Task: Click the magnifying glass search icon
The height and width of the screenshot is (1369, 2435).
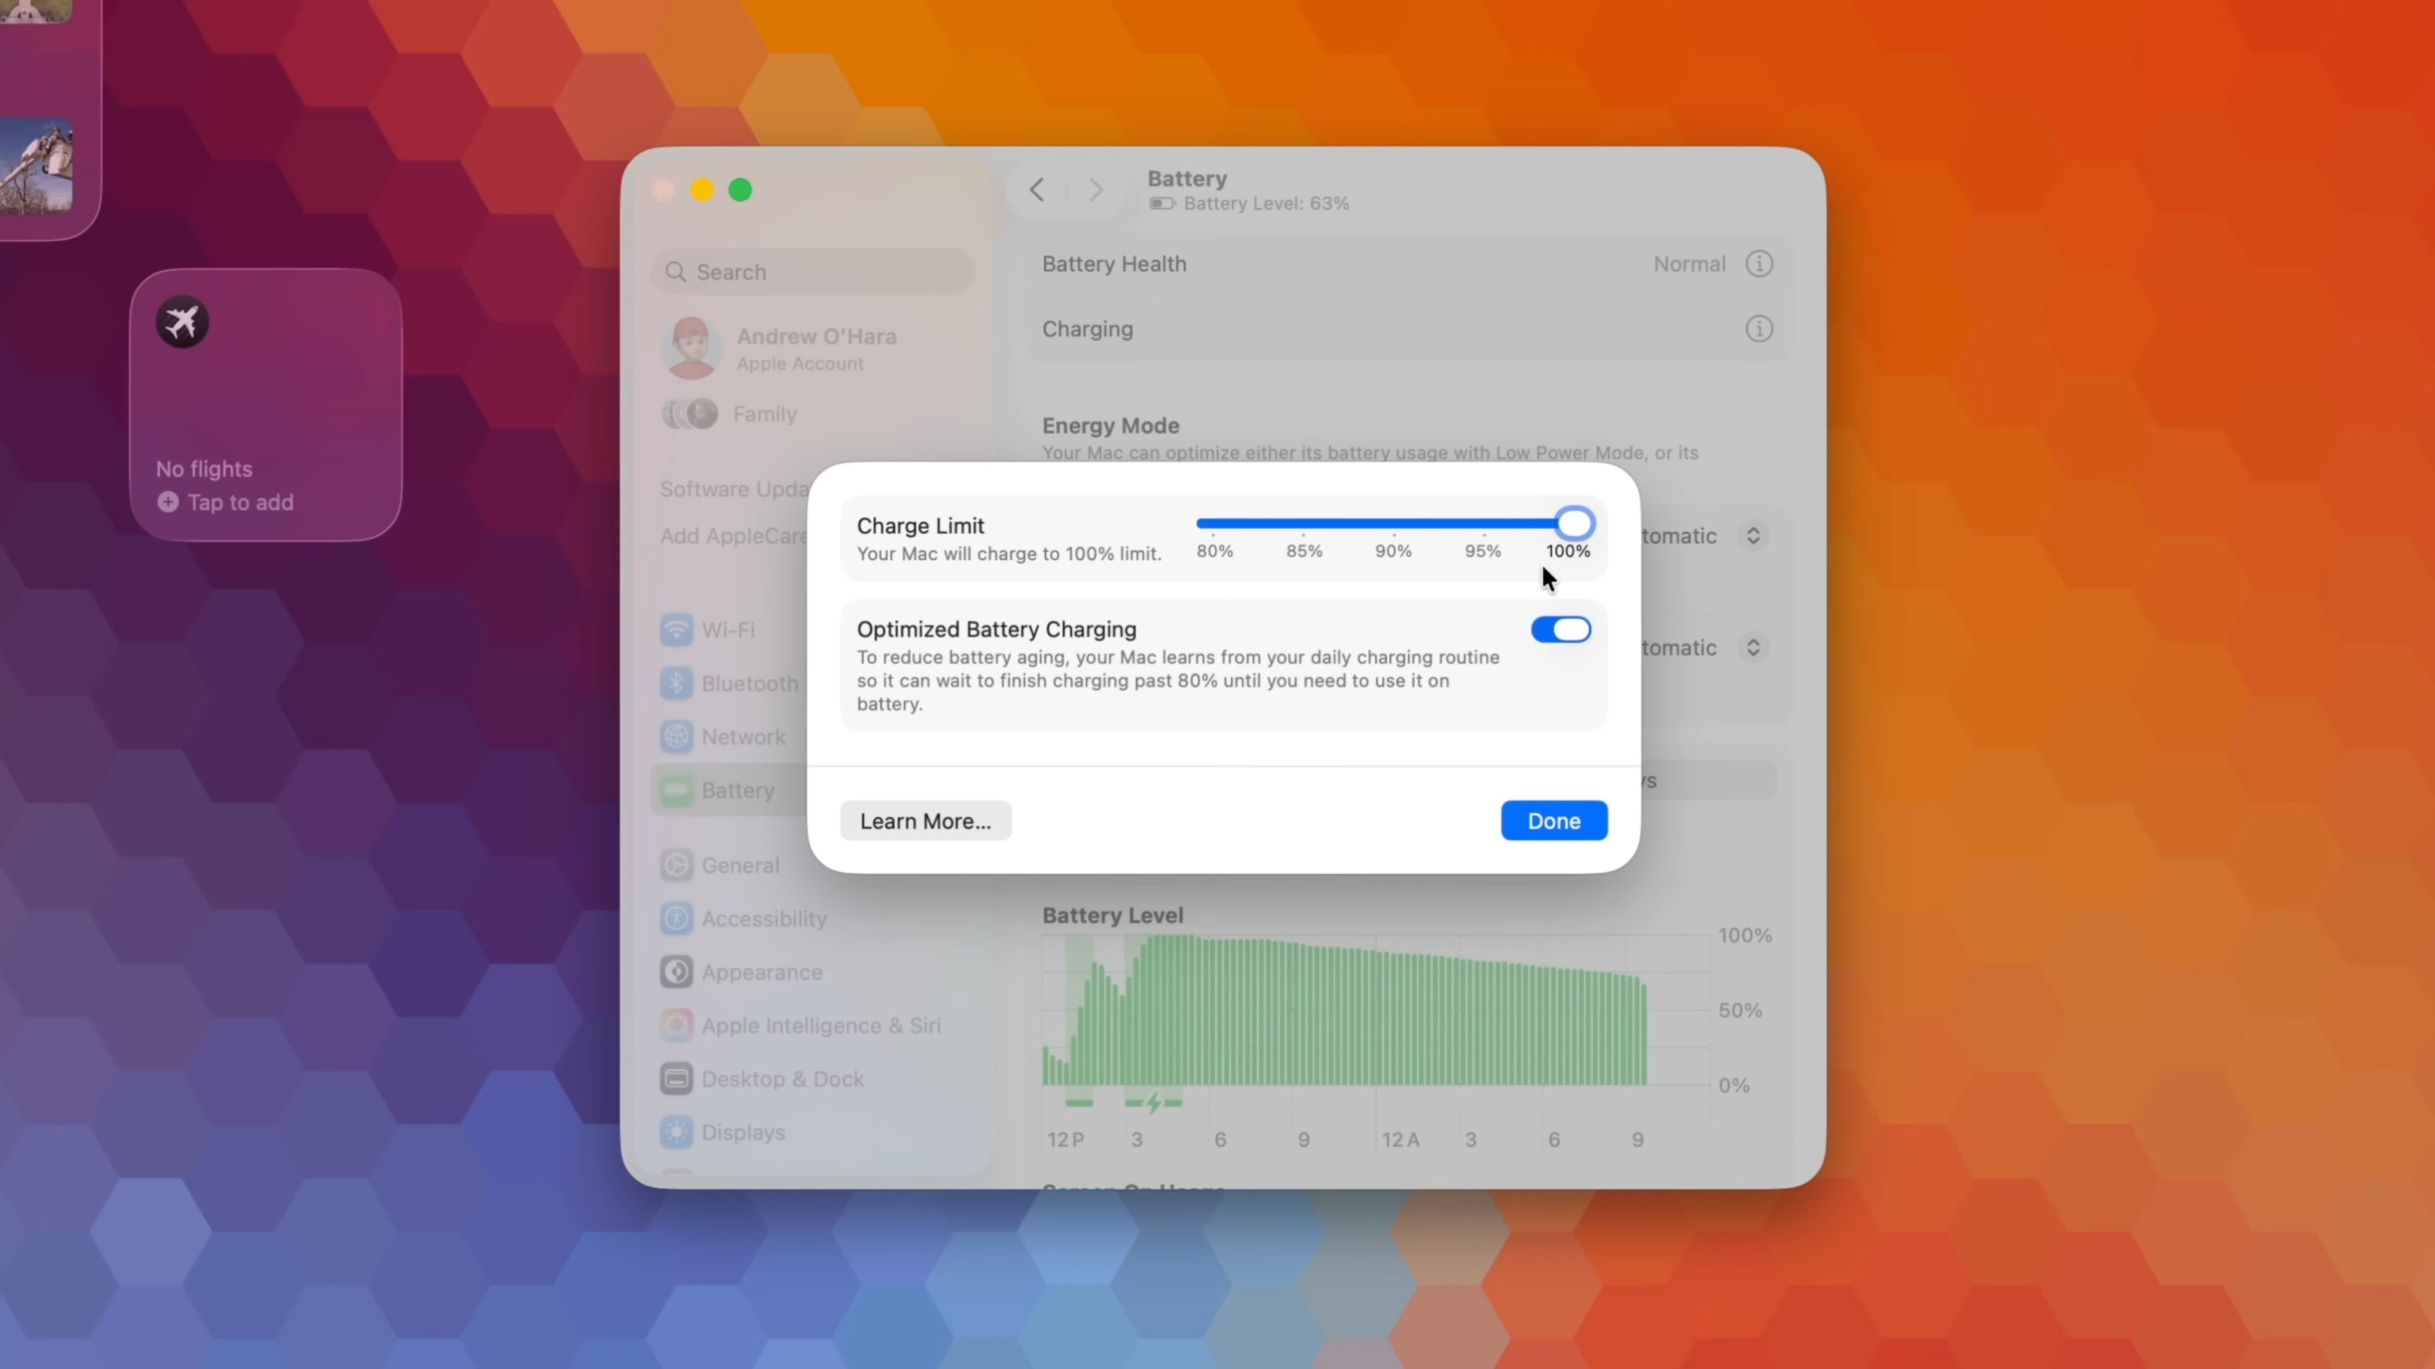Action: [675, 272]
